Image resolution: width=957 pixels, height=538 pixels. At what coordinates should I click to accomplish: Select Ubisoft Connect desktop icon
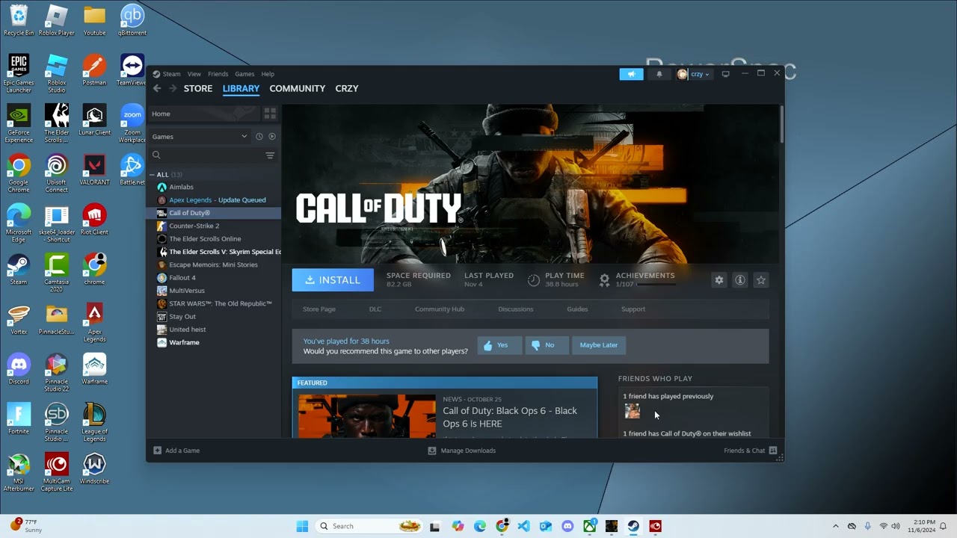tap(56, 173)
